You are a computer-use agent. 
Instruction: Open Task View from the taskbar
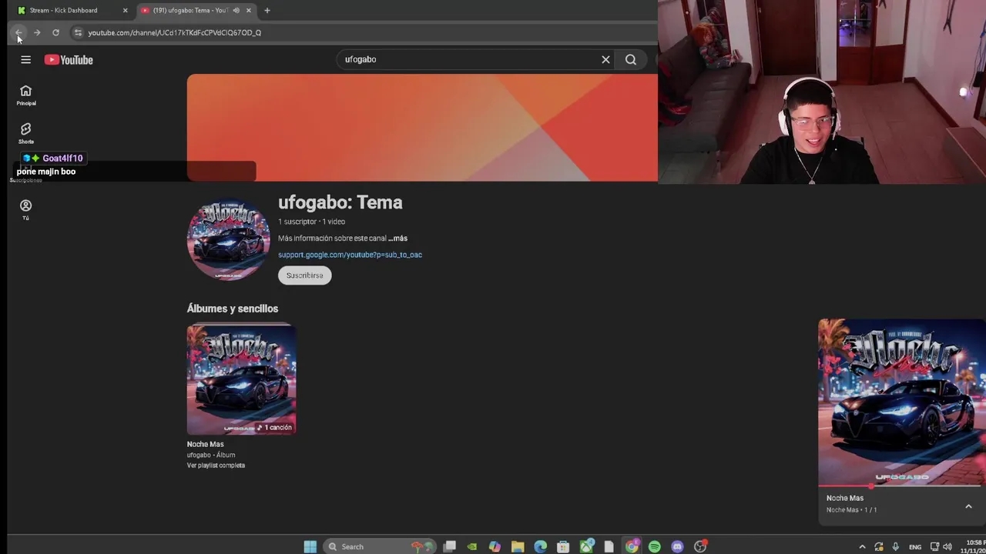coord(450,546)
